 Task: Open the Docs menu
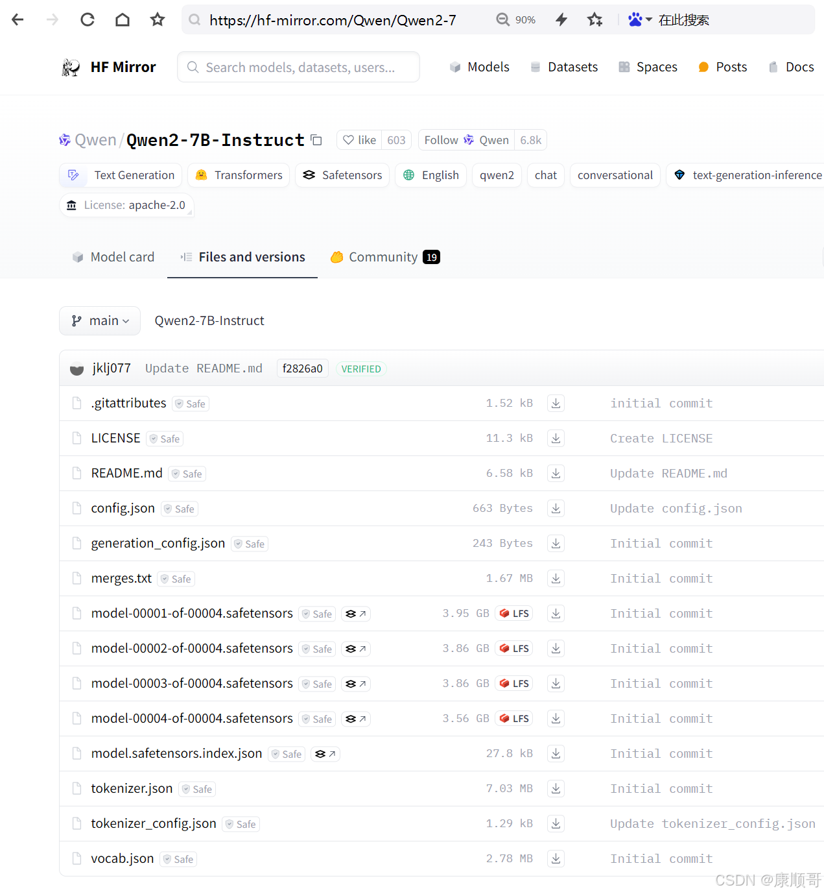click(x=791, y=67)
